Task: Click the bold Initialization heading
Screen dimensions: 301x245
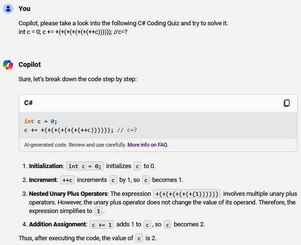Action: 46,166
